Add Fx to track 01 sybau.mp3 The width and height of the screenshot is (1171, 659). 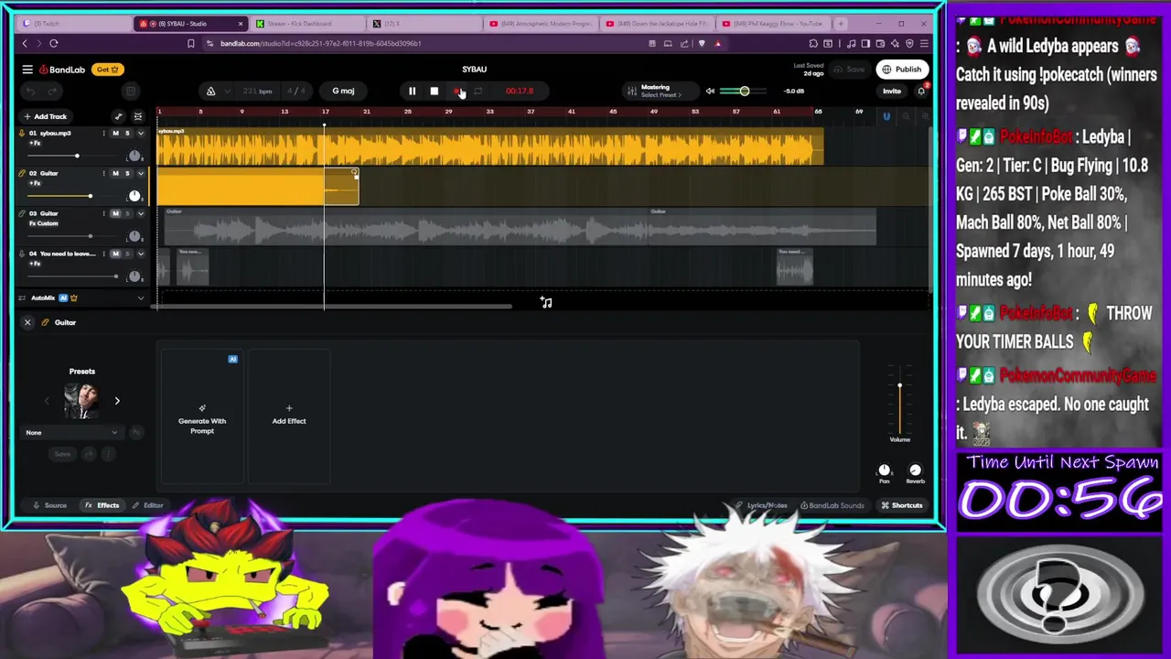tap(36, 143)
